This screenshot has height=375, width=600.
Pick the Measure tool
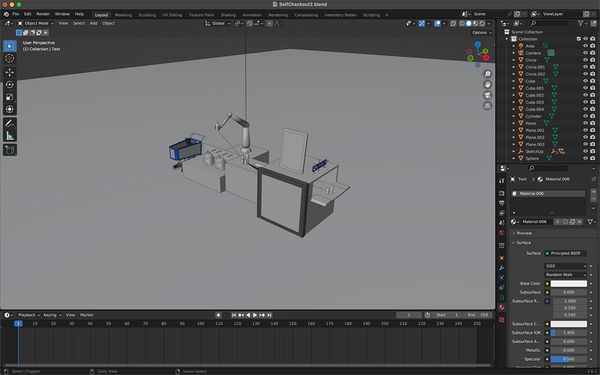point(9,136)
